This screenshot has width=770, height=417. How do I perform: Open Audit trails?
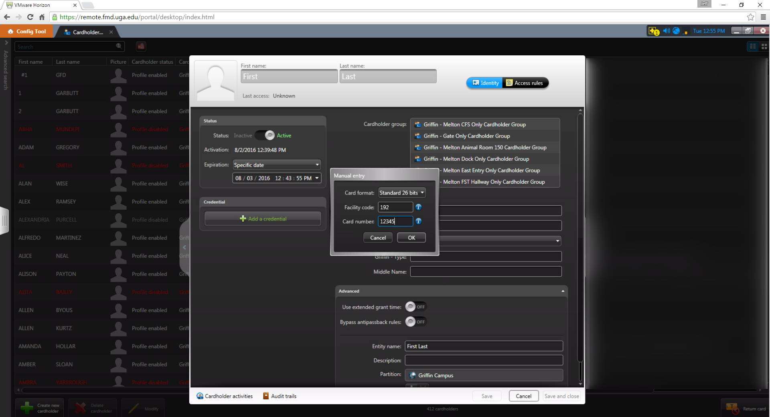[x=280, y=396]
